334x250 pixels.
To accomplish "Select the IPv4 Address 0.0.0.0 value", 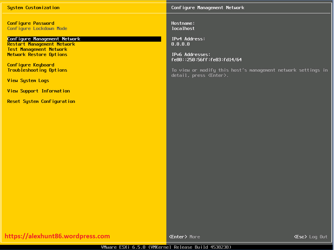I will point(180,44).
